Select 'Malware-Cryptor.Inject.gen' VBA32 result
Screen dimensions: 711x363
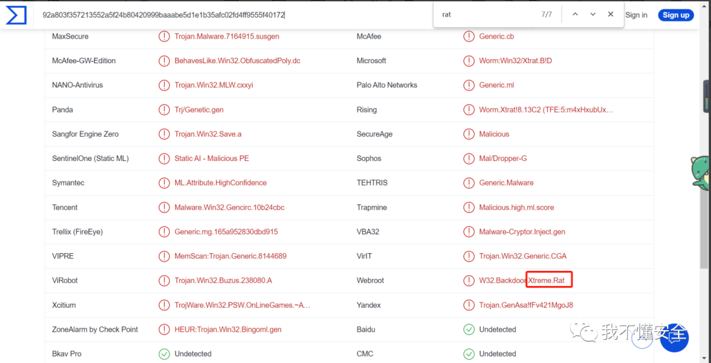click(x=522, y=232)
